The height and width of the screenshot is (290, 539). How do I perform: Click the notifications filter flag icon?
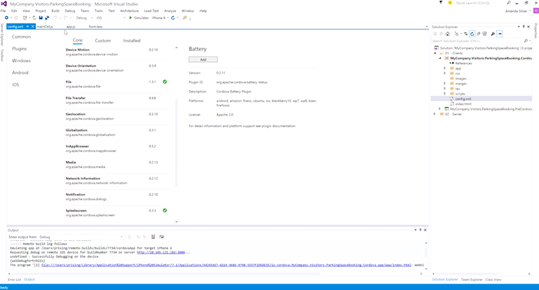point(441,3)
